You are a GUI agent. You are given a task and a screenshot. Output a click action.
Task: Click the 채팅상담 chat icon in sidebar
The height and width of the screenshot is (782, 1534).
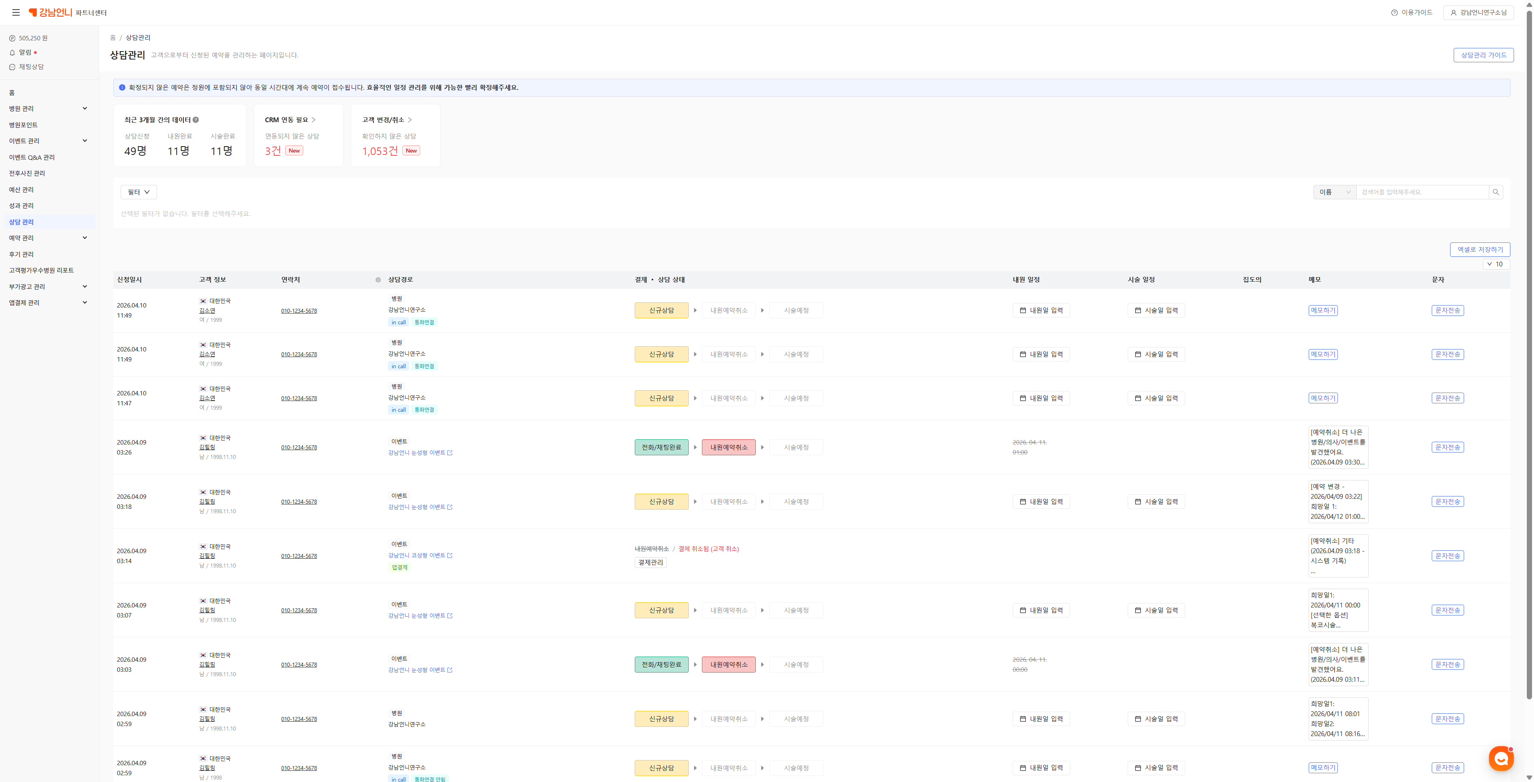(12, 67)
